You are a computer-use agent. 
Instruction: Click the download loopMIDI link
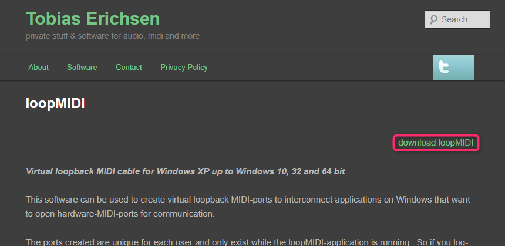pos(436,143)
